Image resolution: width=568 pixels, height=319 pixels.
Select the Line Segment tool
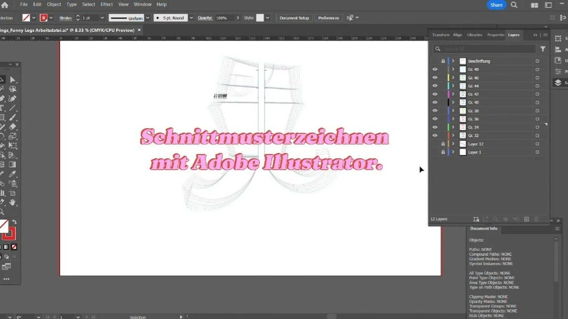pyautogui.click(x=13, y=108)
